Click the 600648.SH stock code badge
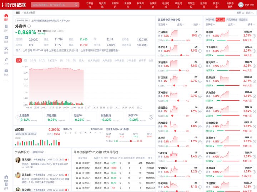Screen dimensions: 257x192 click(22, 21)
